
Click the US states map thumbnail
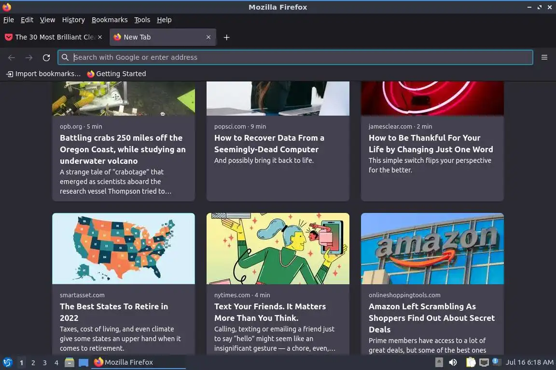tap(124, 249)
